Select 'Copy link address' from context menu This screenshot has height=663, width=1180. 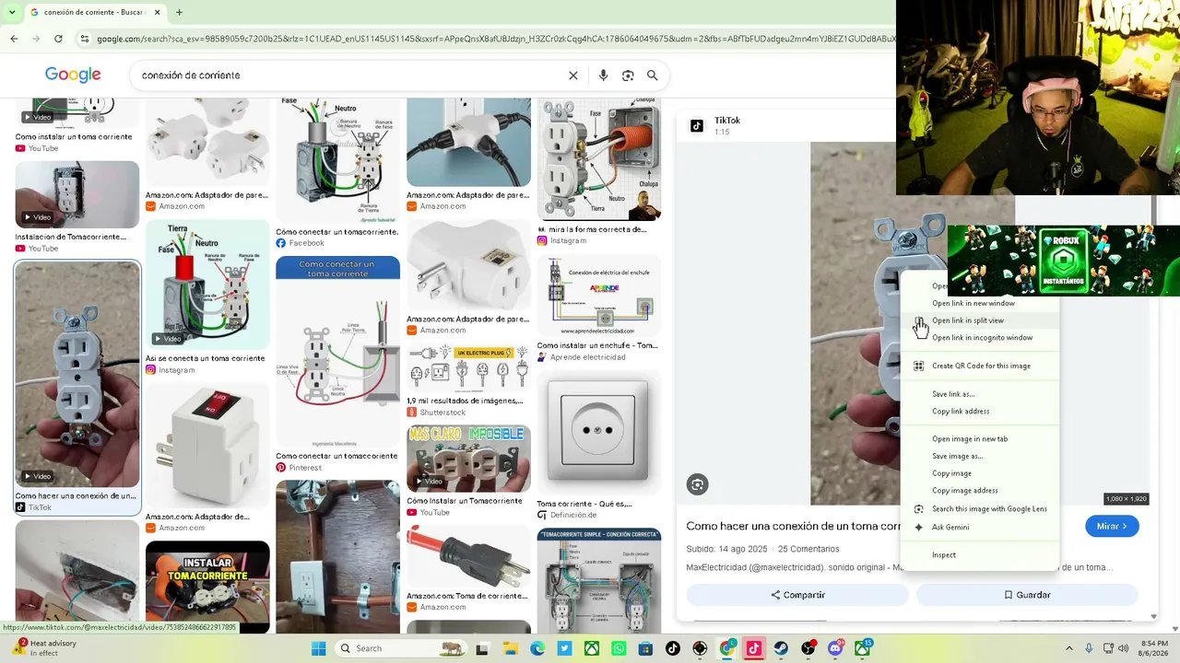click(x=961, y=412)
